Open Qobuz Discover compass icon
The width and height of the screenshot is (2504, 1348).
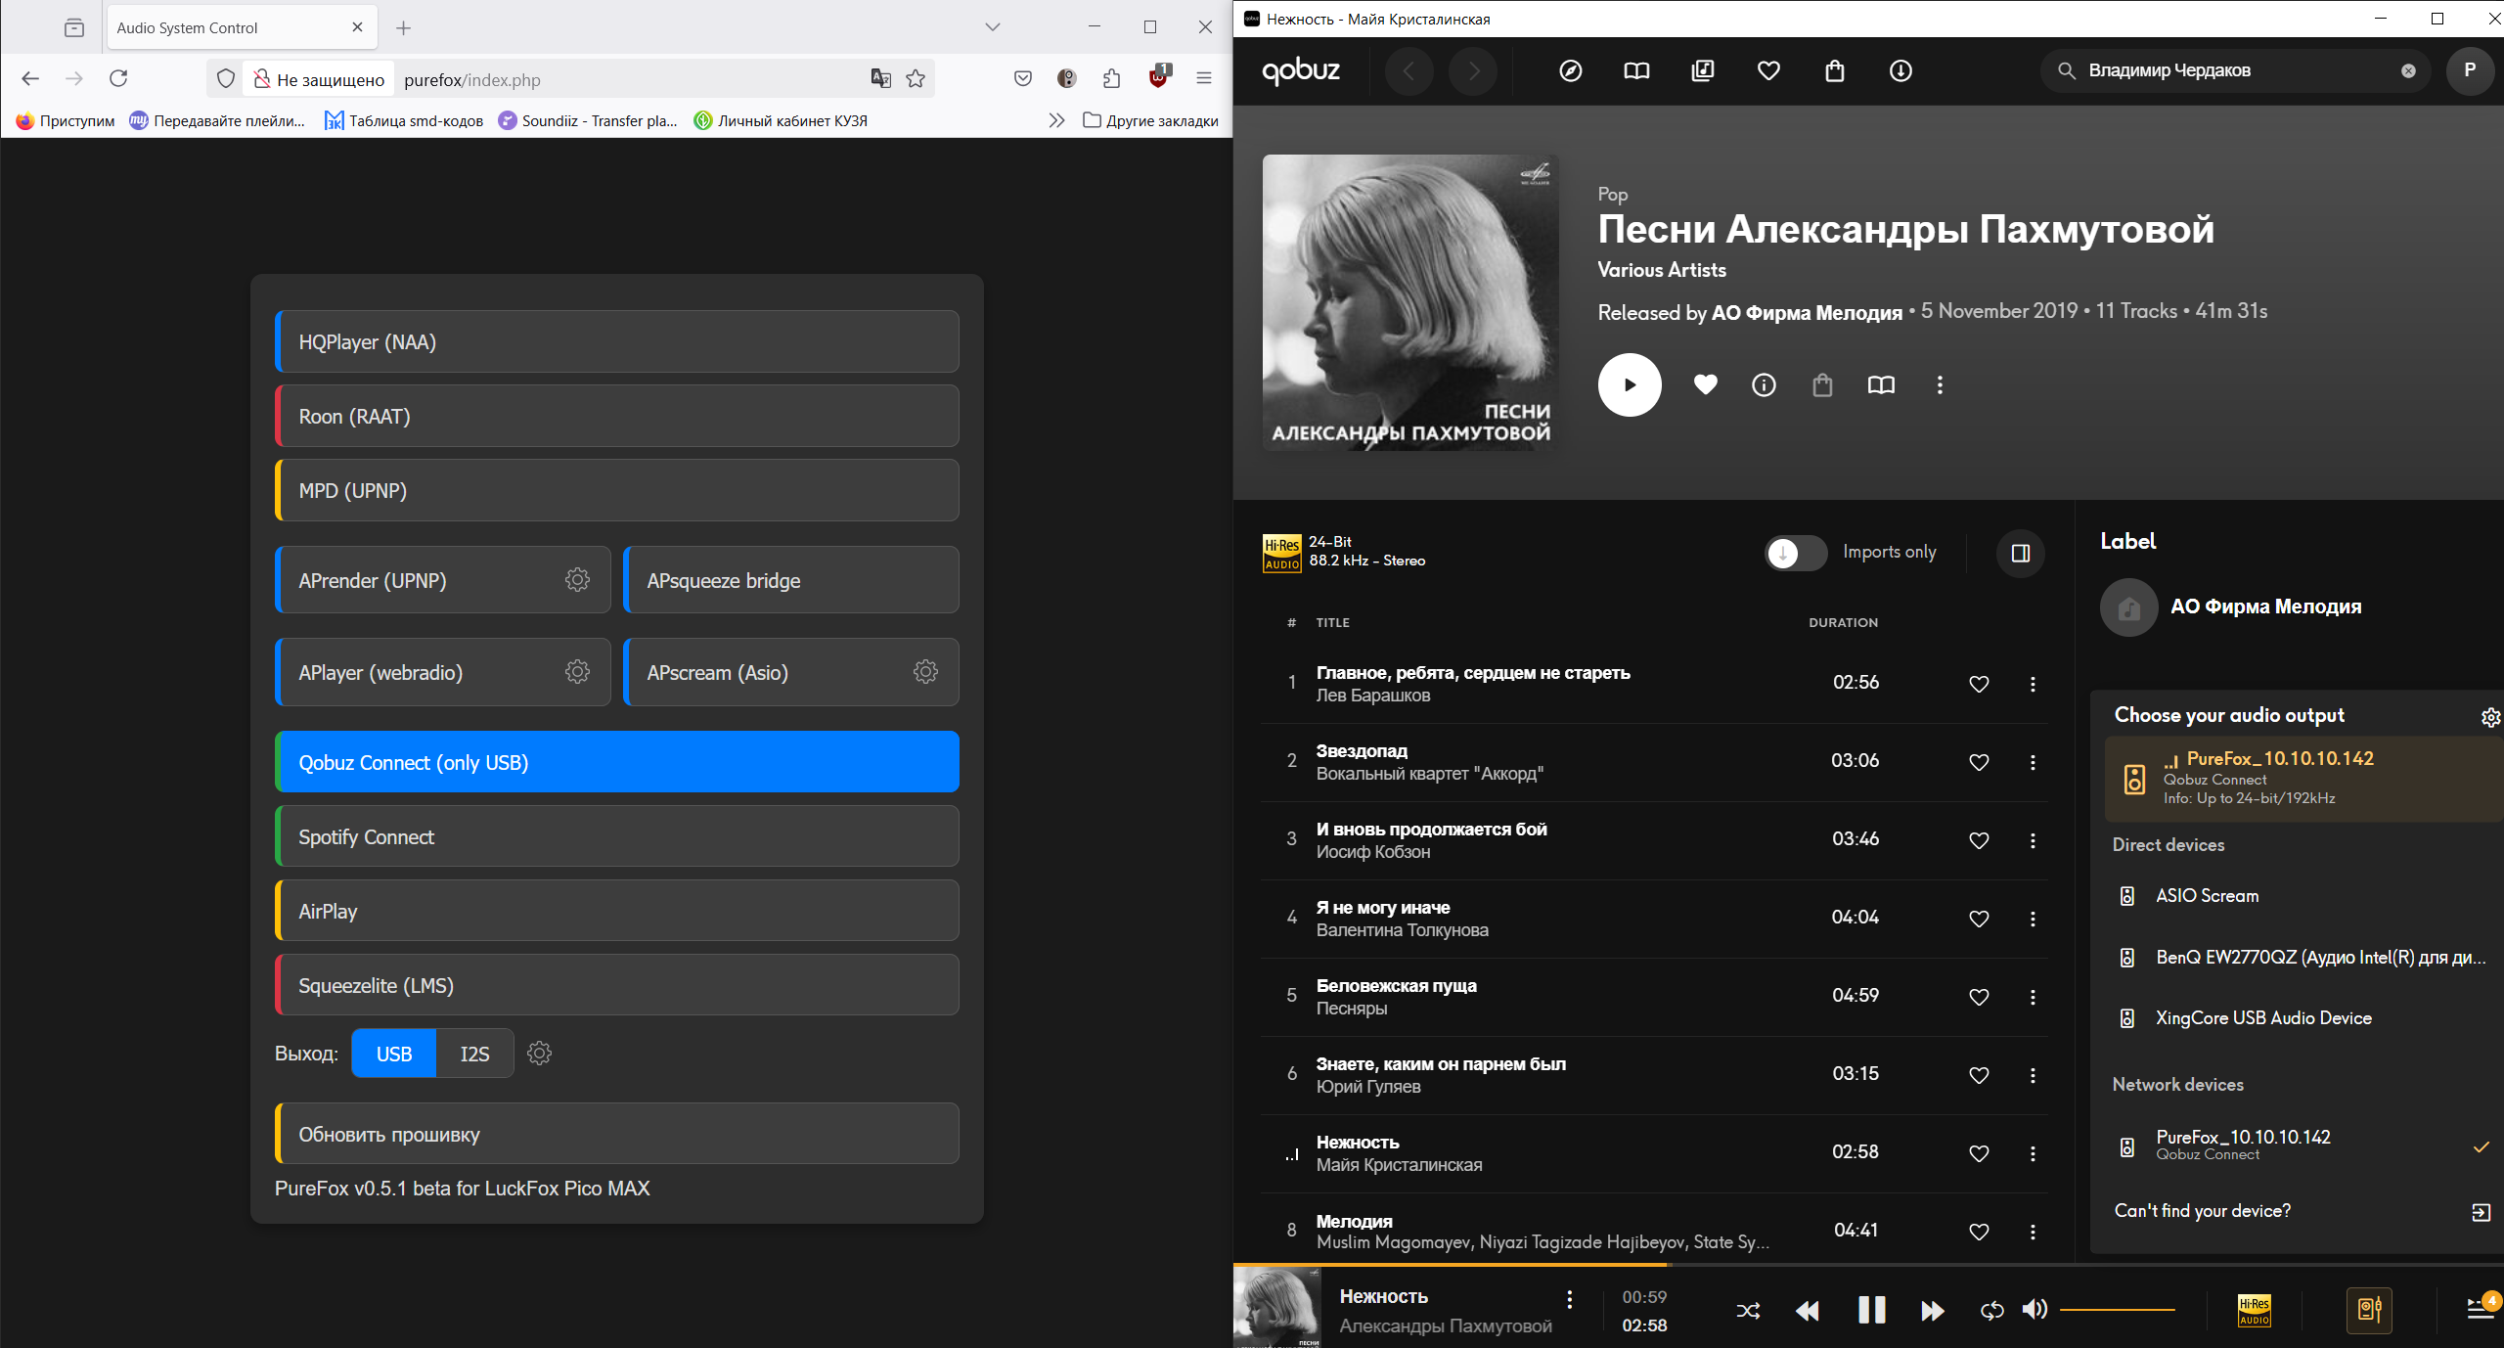1570,70
